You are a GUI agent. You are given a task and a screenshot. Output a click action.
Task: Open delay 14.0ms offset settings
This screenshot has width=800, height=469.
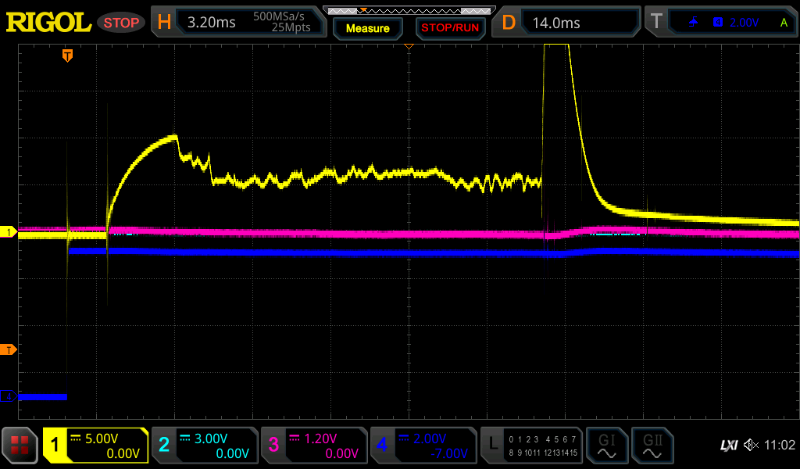pos(569,23)
